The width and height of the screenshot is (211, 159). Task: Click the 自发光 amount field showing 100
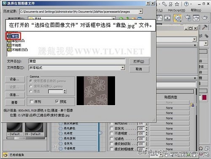click(x=141, y=129)
